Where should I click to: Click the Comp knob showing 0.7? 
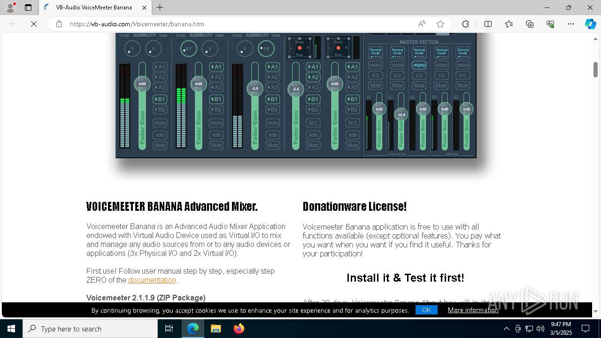click(188, 48)
